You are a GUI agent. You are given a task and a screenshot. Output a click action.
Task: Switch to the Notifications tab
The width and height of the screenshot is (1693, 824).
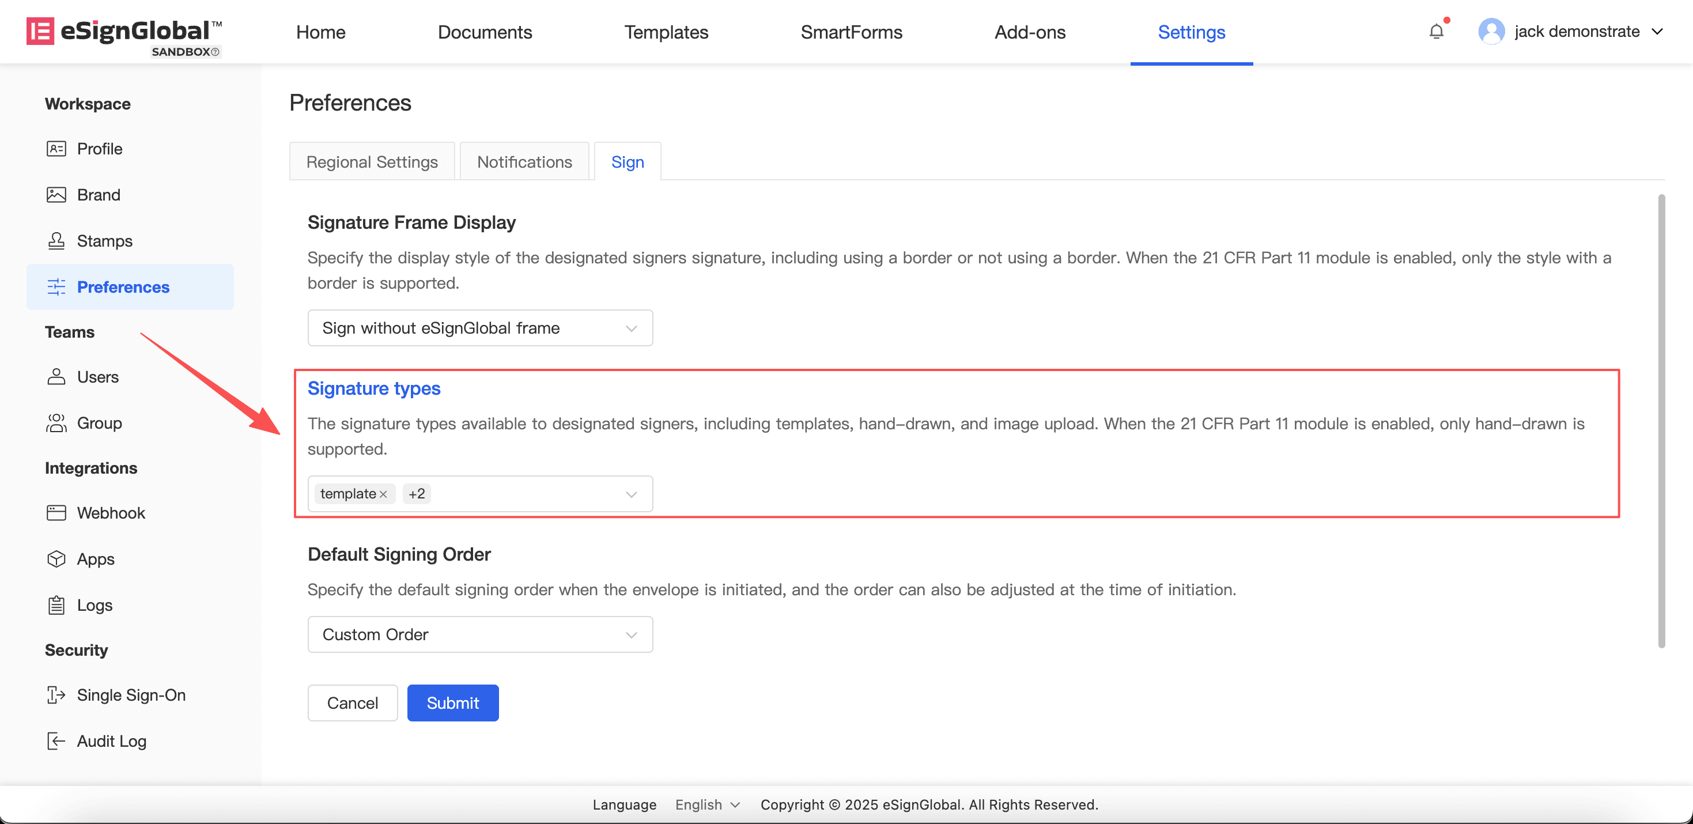(524, 162)
